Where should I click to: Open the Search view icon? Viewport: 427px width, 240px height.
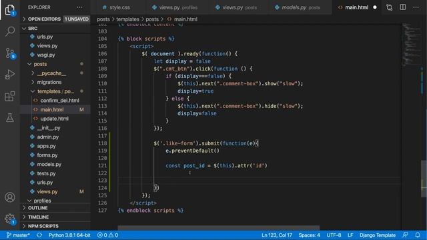(x=10, y=31)
